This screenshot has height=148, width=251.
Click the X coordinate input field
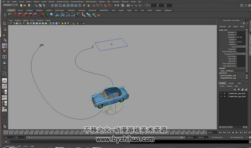point(154,6)
